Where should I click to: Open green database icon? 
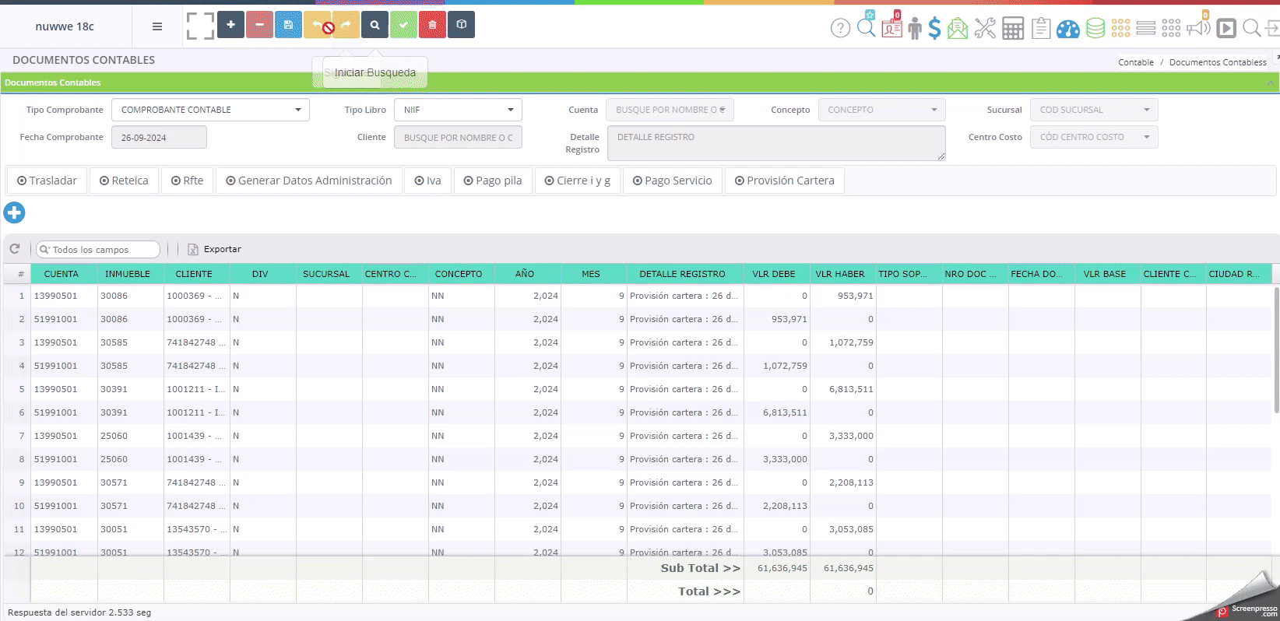1095,29
